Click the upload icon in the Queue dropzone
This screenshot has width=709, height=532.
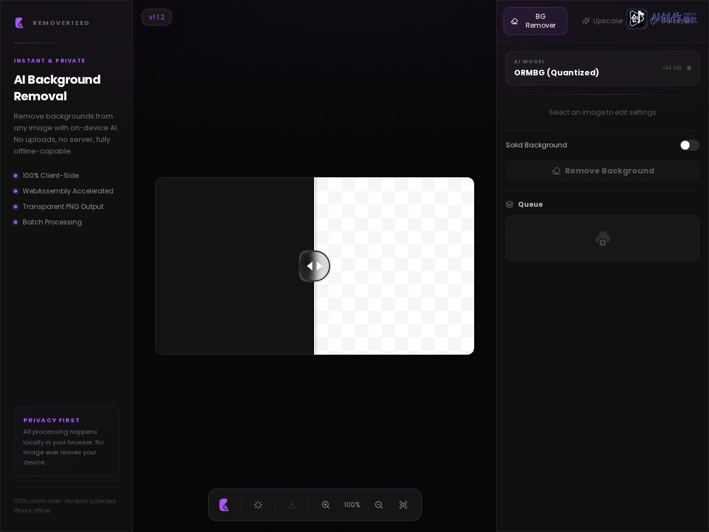pos(603,239)
